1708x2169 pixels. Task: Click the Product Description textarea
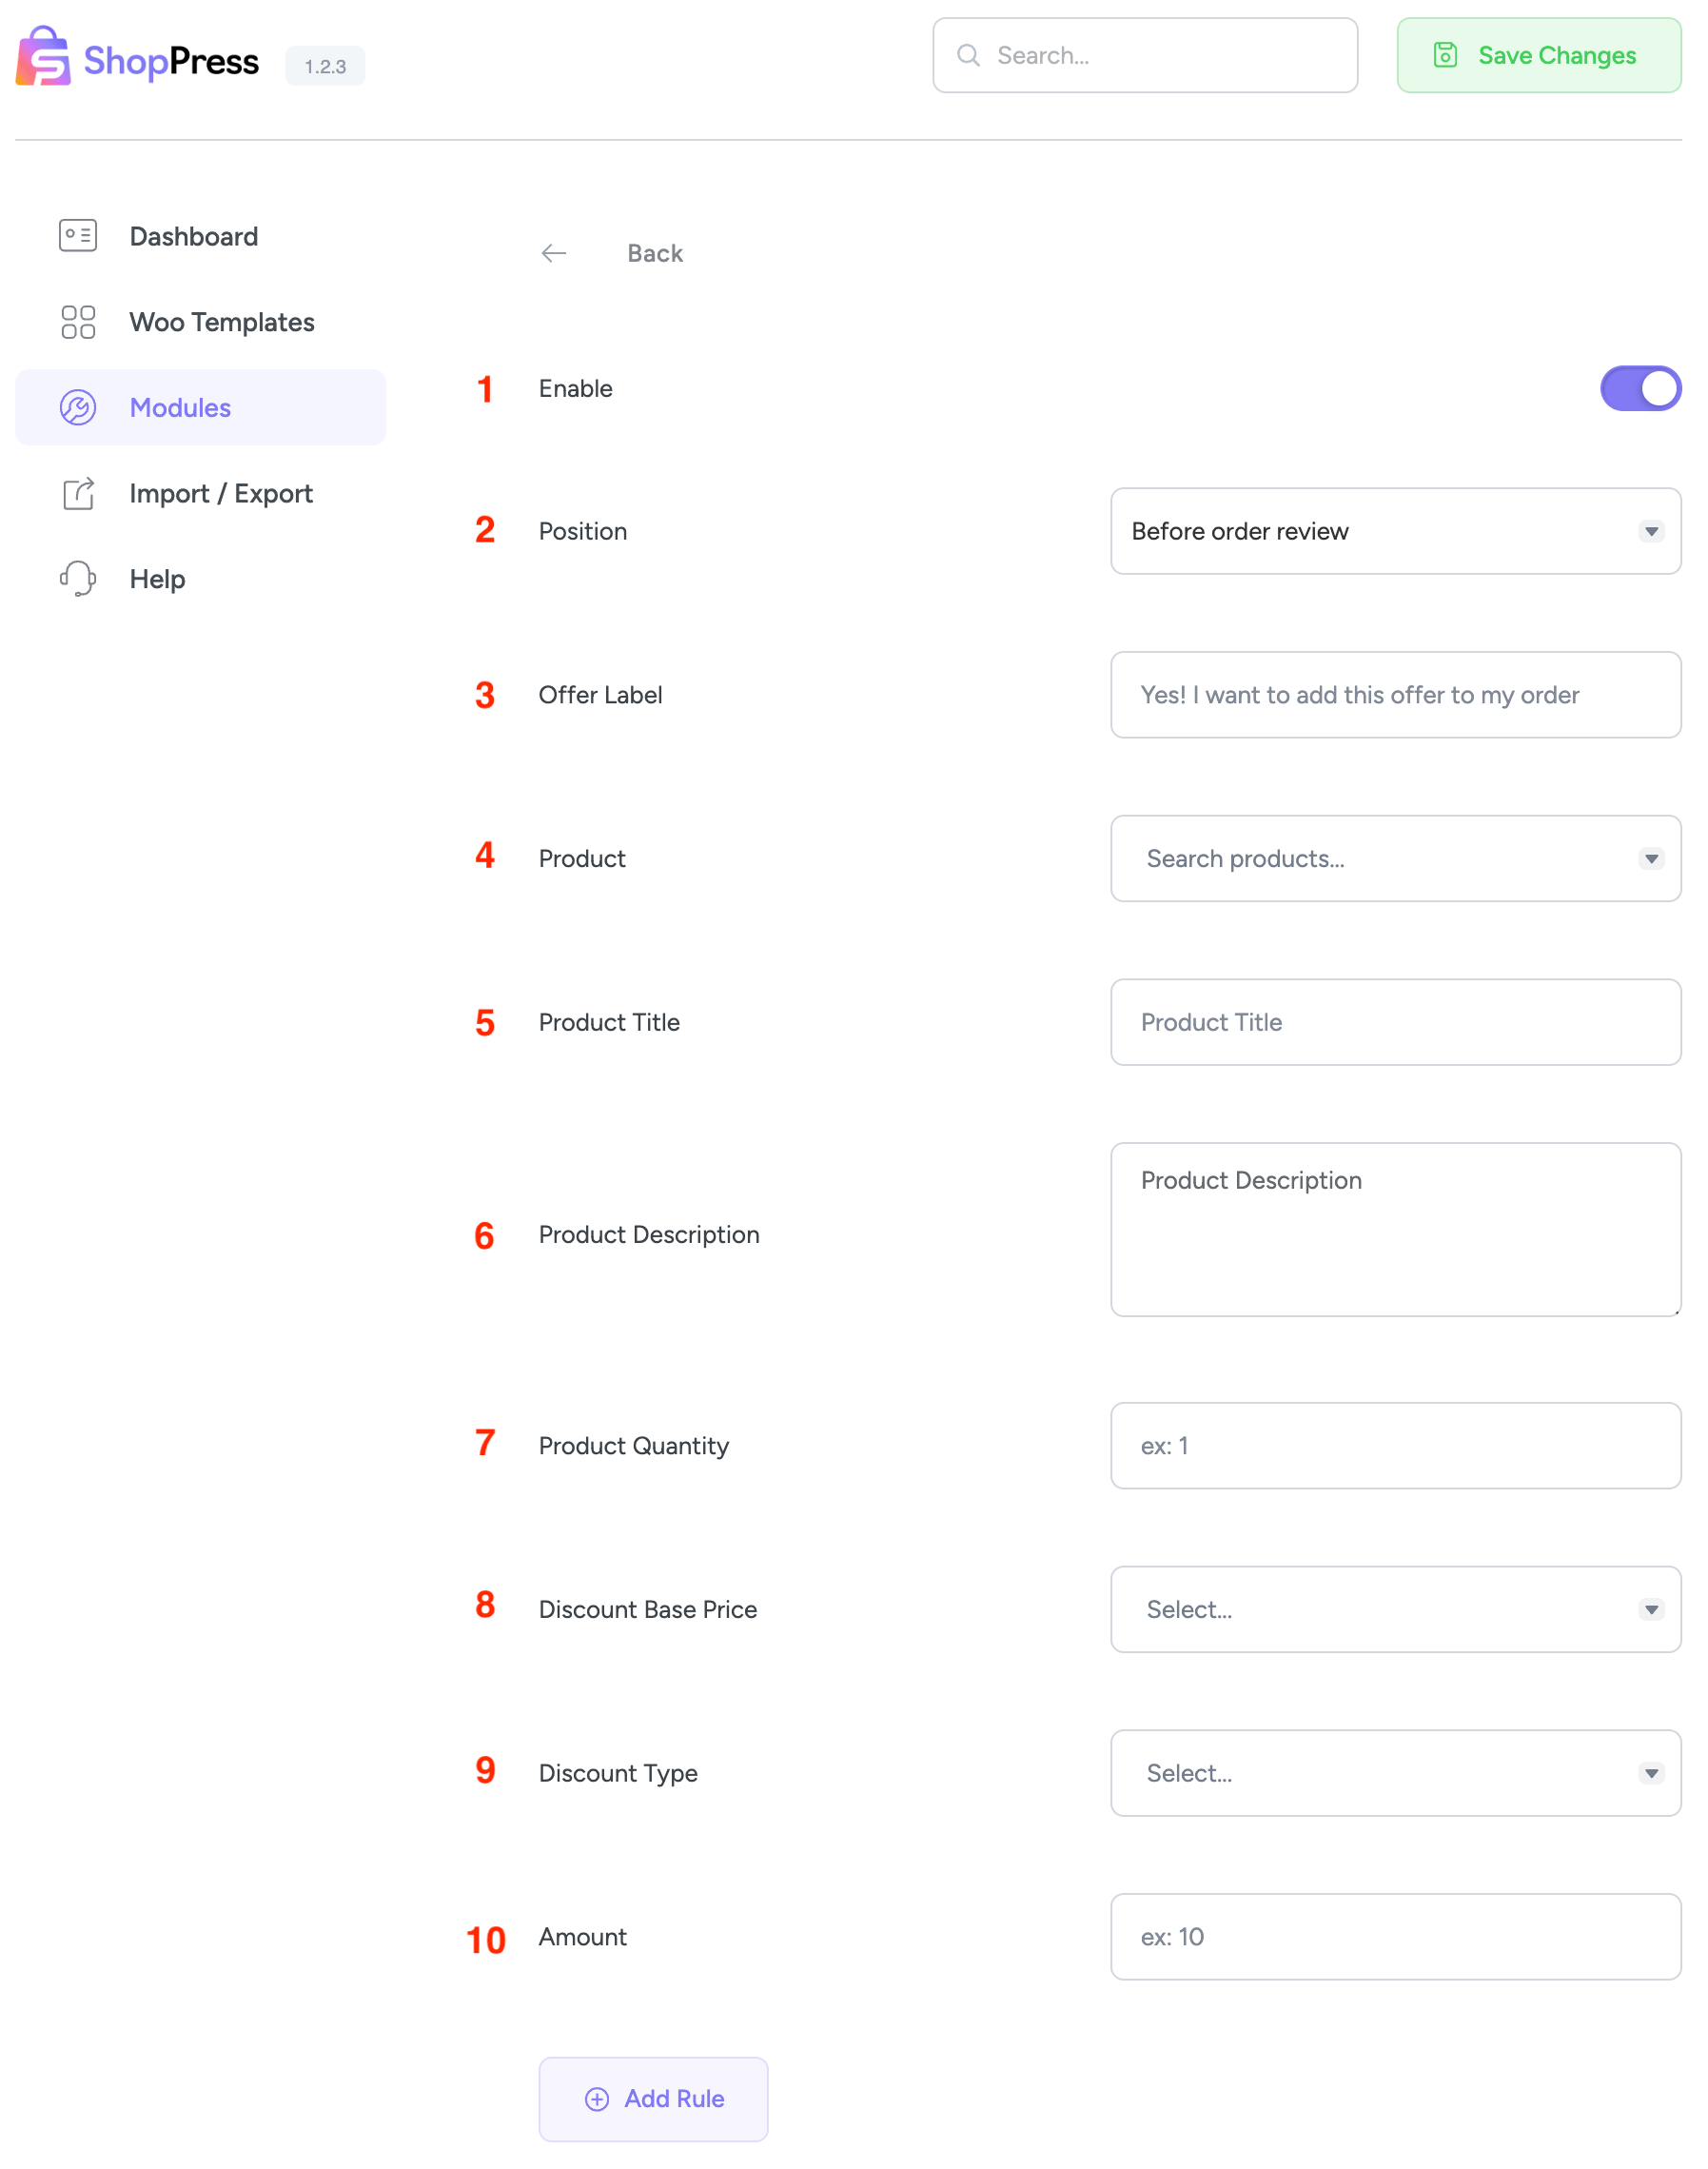click(1395, 1229)
